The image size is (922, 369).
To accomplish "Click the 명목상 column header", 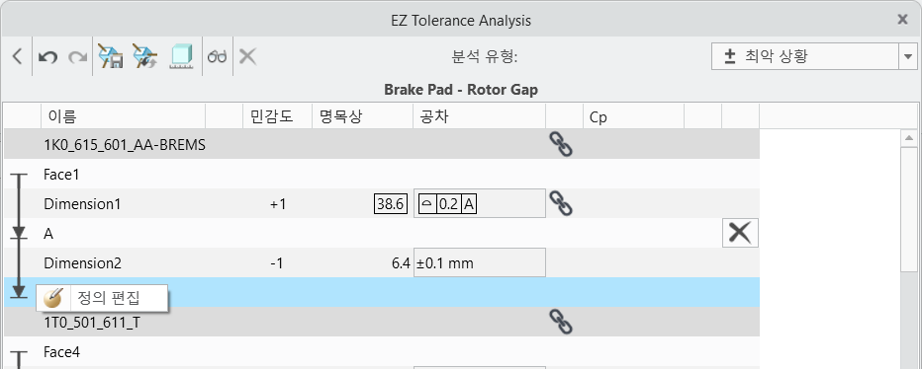I will (362, 116).
